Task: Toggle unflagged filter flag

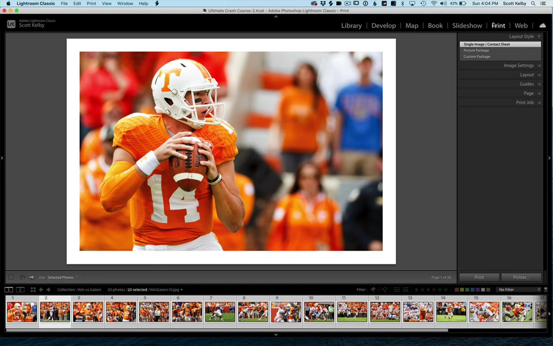Action: 379,290
